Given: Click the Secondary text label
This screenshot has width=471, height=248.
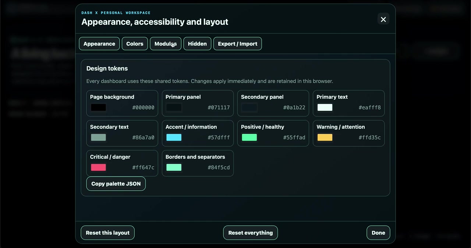Looking at the screenshot, I should pyautogui.click(x=109, y=127).
